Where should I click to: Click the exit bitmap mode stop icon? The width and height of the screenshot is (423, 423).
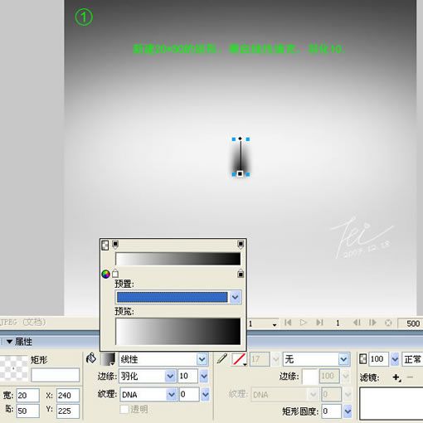[x=388, y=323]
